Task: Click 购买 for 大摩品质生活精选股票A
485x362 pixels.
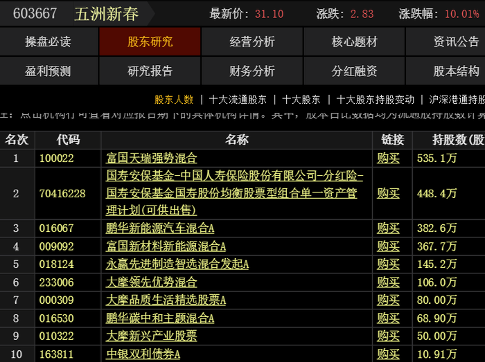Action: (388, 300)
